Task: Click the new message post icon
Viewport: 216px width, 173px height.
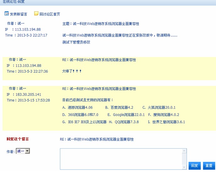Action: pyautogui.click(x=7, y=13)
